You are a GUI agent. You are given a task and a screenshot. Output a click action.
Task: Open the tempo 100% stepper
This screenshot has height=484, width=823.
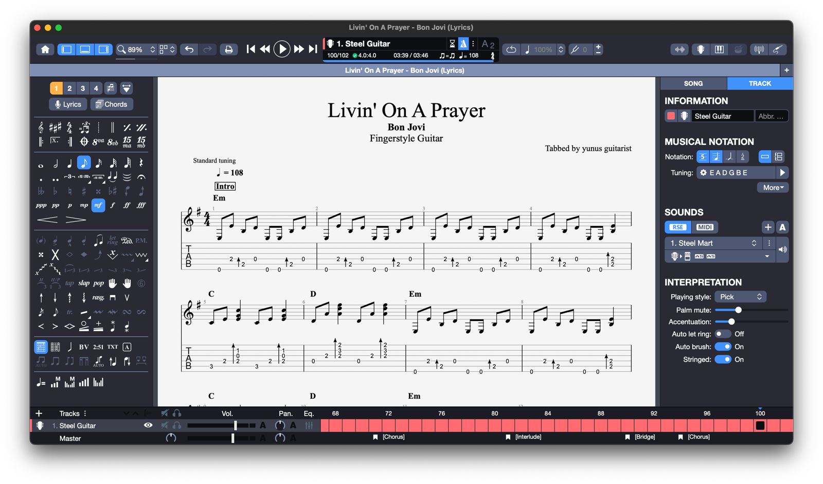point(561,49)
